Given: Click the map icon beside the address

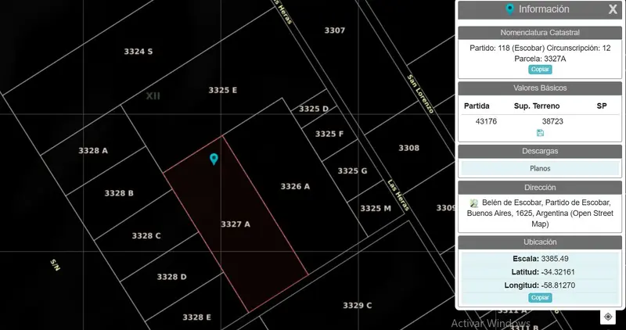Looking at the screenshot, I should pos(474,203).
